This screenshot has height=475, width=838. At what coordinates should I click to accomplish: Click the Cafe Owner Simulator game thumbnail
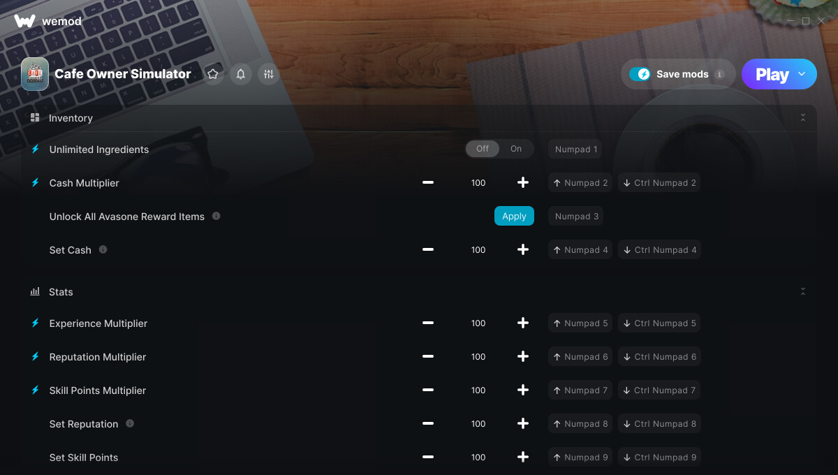[x=35, y=74]
